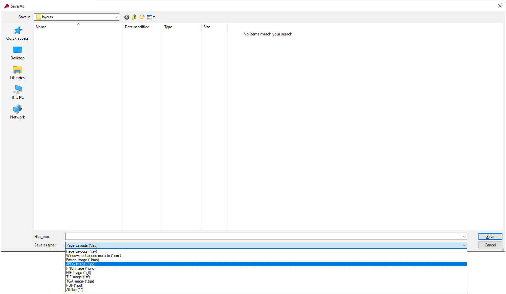The image size is (506, 294).
Task: Select Windows enhanced metafile (*.emf)
Action: [266, 256]
